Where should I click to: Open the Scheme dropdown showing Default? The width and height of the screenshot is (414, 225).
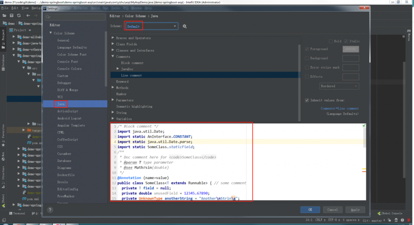pyautogui.click(x=152, y=26)
